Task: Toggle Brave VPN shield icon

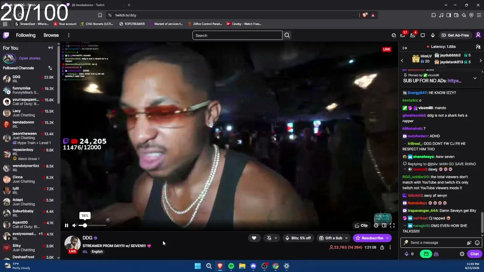Action: tap(472, 15)
